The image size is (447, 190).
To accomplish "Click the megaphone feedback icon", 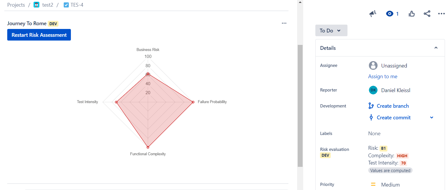I will [373, 14].
